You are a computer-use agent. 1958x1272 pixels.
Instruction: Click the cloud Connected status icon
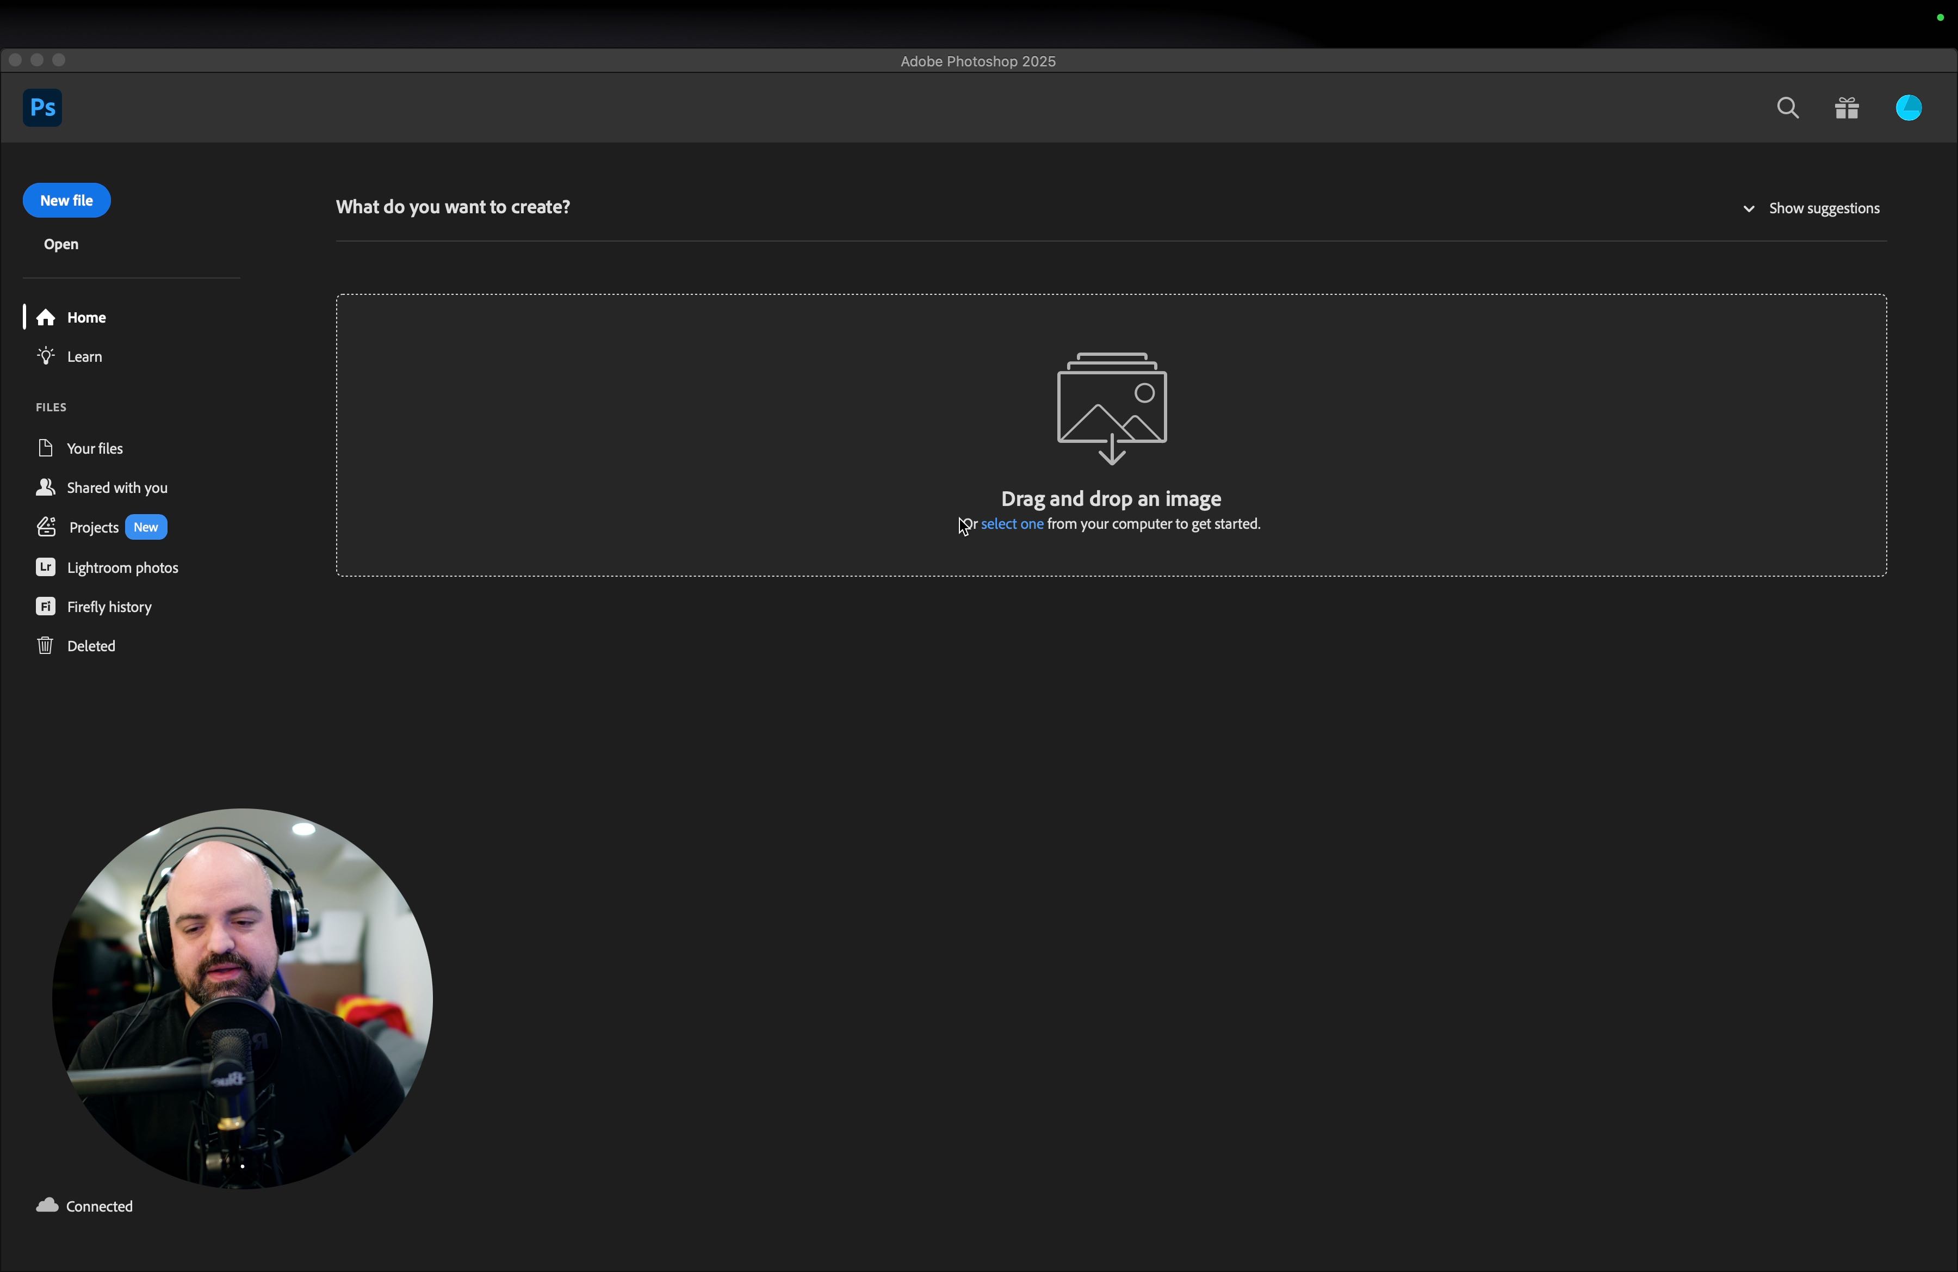pyautogui.click(x=48, y=1206)
